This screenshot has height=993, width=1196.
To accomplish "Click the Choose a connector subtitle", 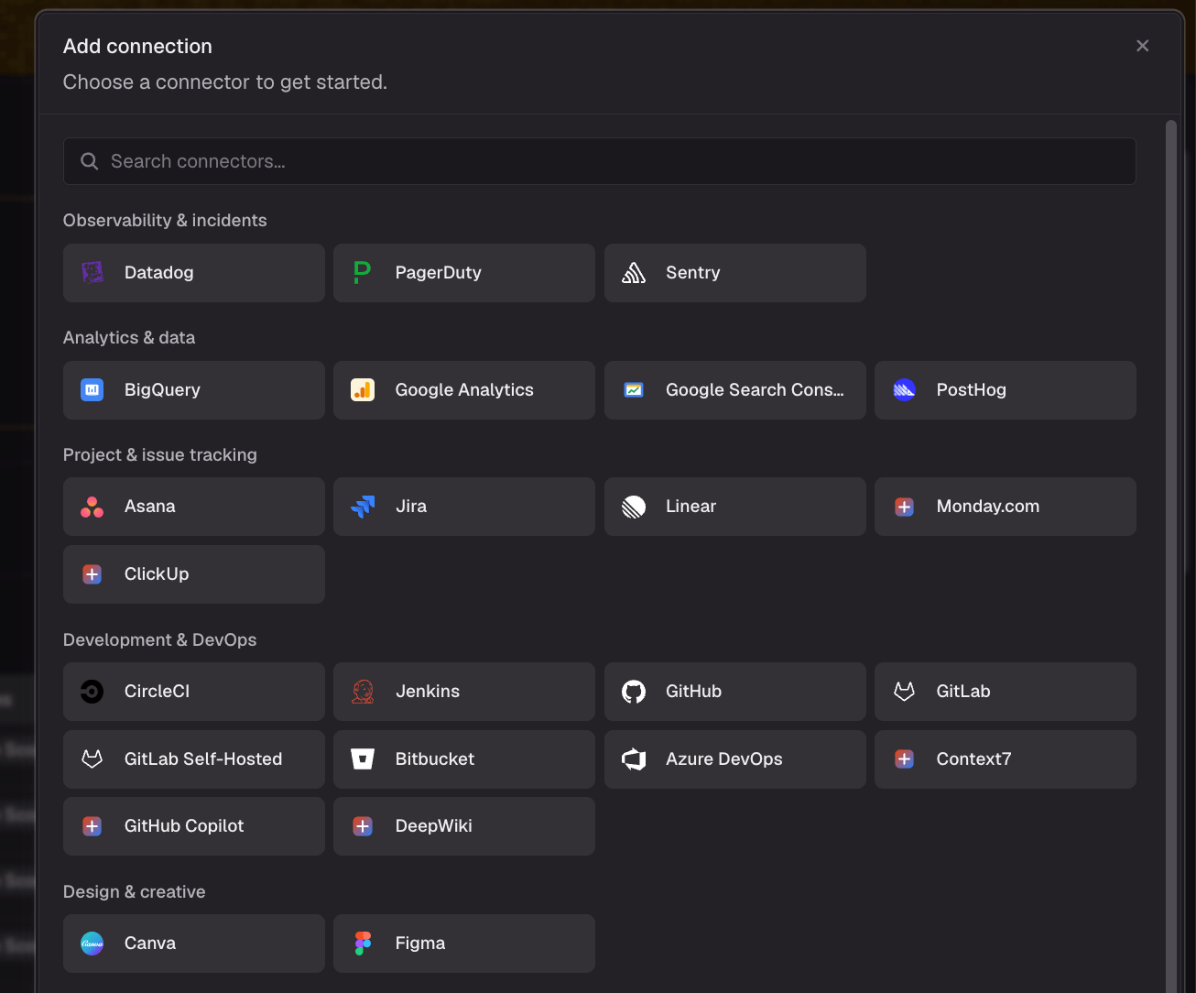I will click(x=225, y=82).
